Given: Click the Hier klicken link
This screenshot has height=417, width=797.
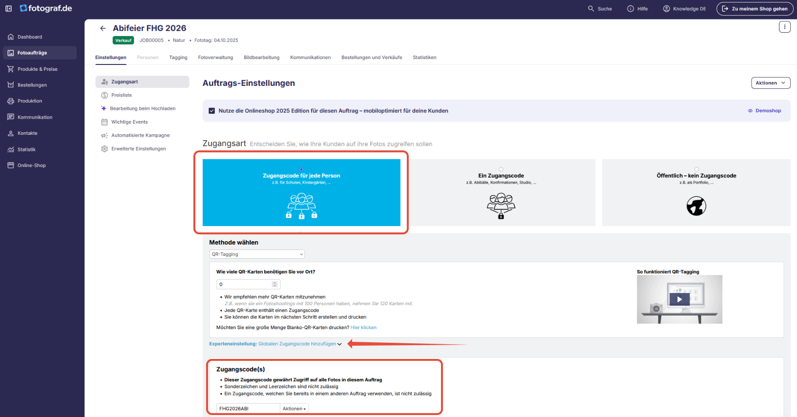Looking at the screenshot, I should tap(363, 328).
